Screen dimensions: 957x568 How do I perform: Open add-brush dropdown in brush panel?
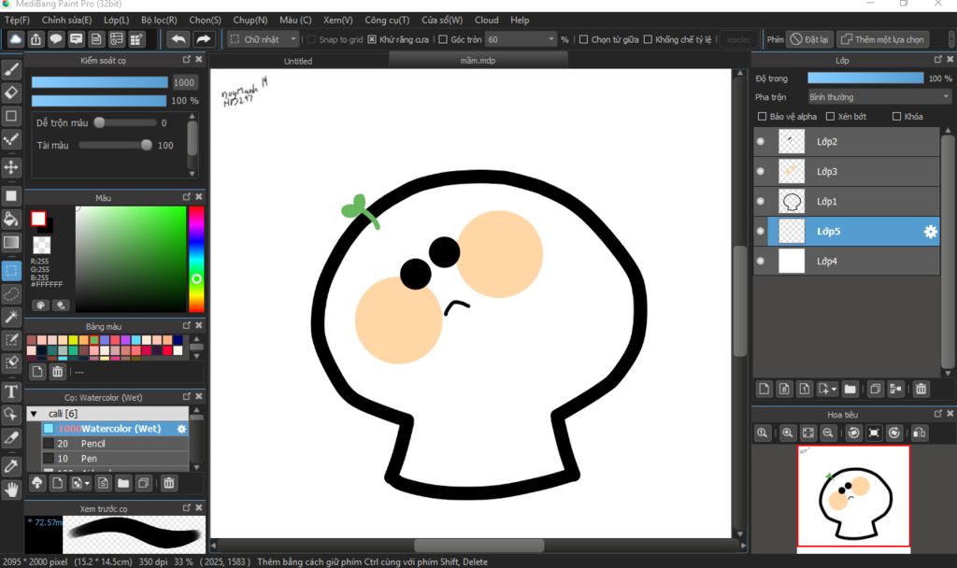click(x=87, y=484)
